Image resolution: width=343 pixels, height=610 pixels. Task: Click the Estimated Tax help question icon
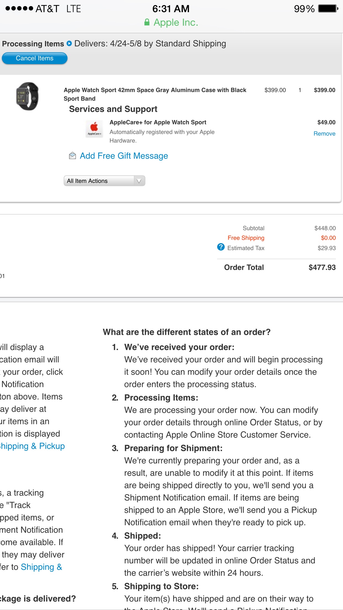tap(221, 247)
